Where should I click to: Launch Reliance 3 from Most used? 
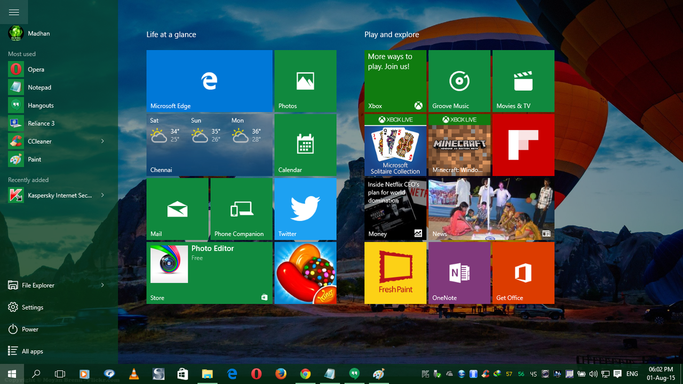click(x=59, y=123)
